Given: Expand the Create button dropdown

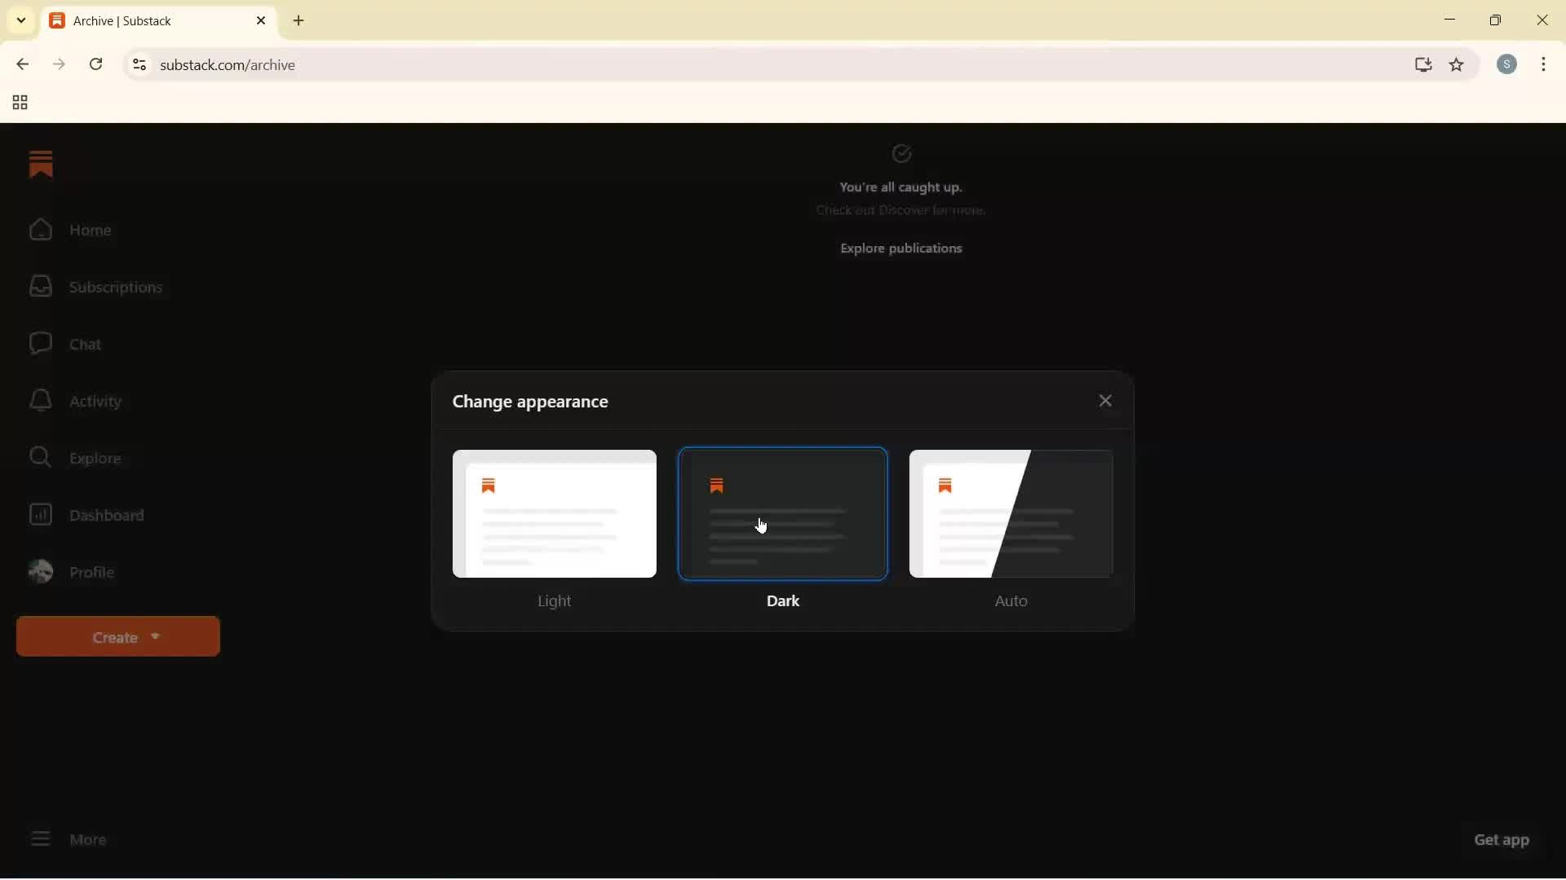Looking at the screenshot, I should [x=117, y=636].
